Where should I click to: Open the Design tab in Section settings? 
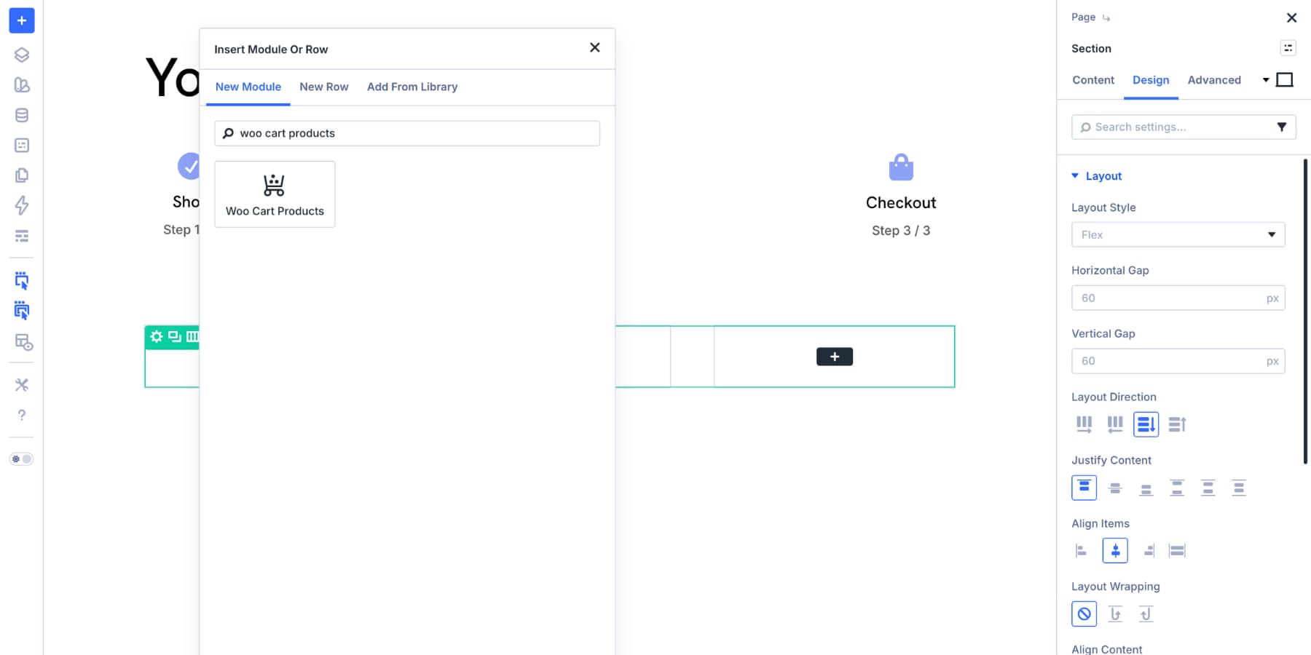click(1151, 80)
